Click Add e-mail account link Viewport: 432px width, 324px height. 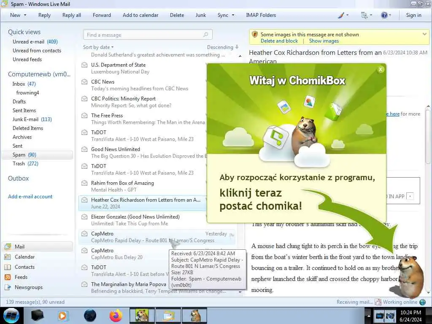coord(30,197)
